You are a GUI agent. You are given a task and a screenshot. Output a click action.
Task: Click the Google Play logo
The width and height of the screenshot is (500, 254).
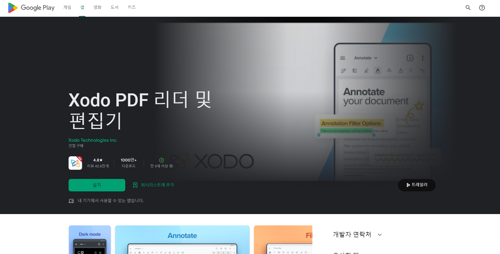coord(31,8)
